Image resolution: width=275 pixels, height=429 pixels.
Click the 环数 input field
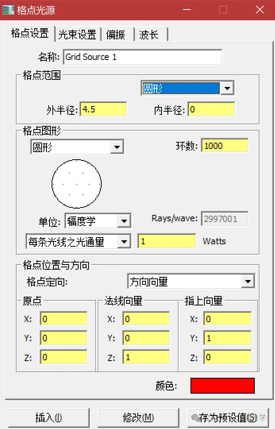pos(225,145)
